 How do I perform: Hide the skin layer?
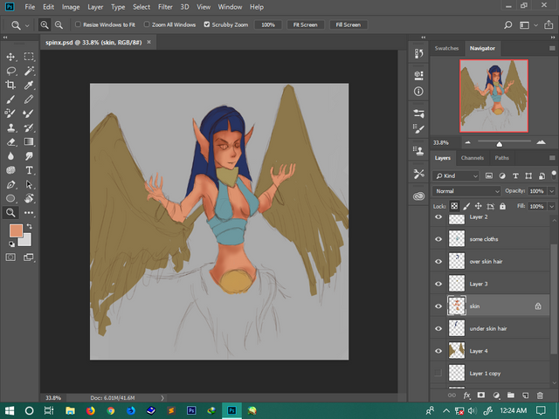(438, 306)
